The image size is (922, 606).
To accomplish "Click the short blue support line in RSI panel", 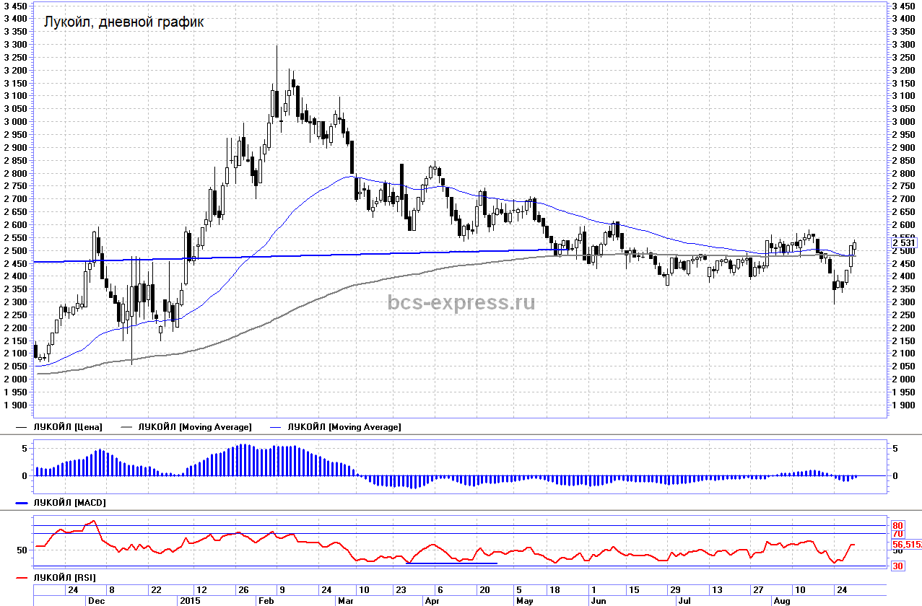I will point(452,563).
